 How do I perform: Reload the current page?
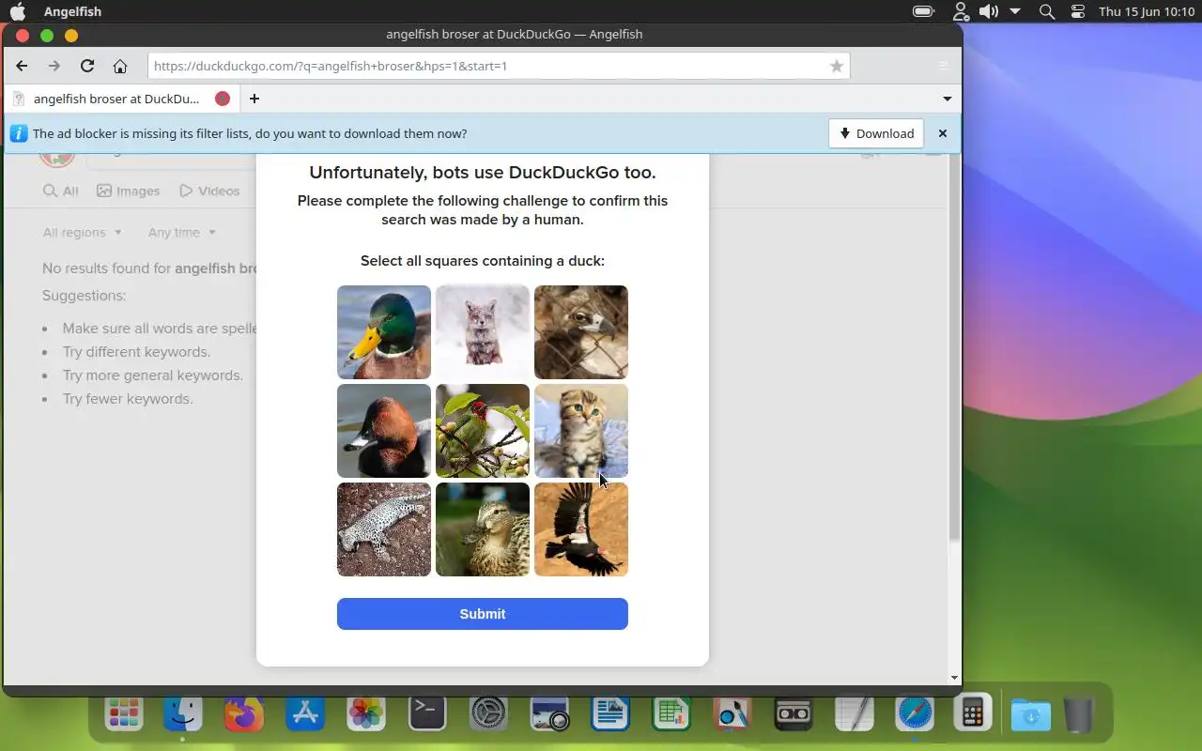tap(87, 66)
